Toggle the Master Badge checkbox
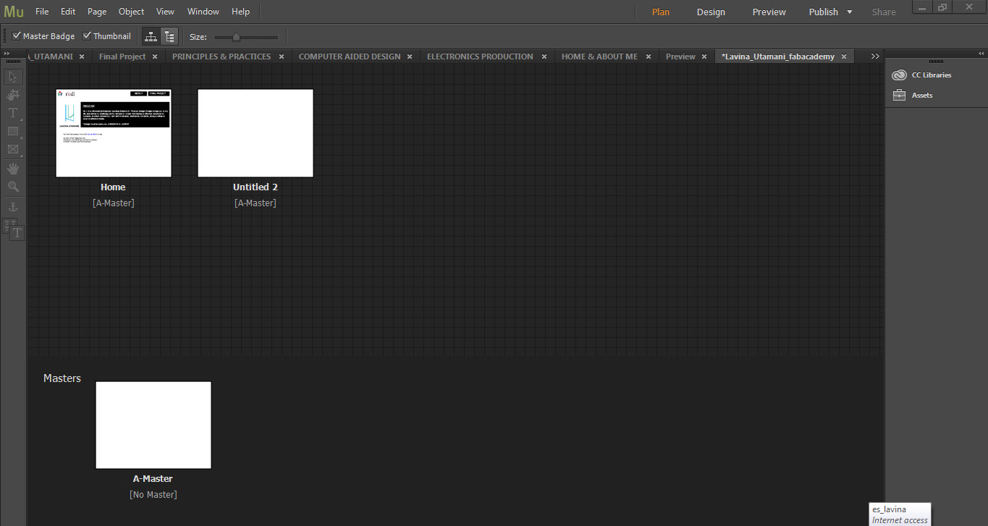Viewport: 988px width, 526px height. pos(17,36)
